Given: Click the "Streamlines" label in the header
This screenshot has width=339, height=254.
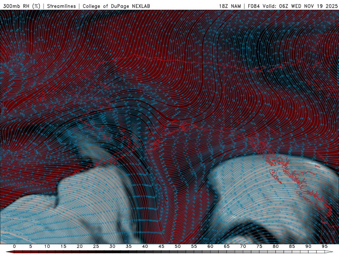Looking at the screenshot, I should pos(61,6).
